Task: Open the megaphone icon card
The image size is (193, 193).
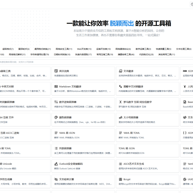Action: (x=185, y=117)
